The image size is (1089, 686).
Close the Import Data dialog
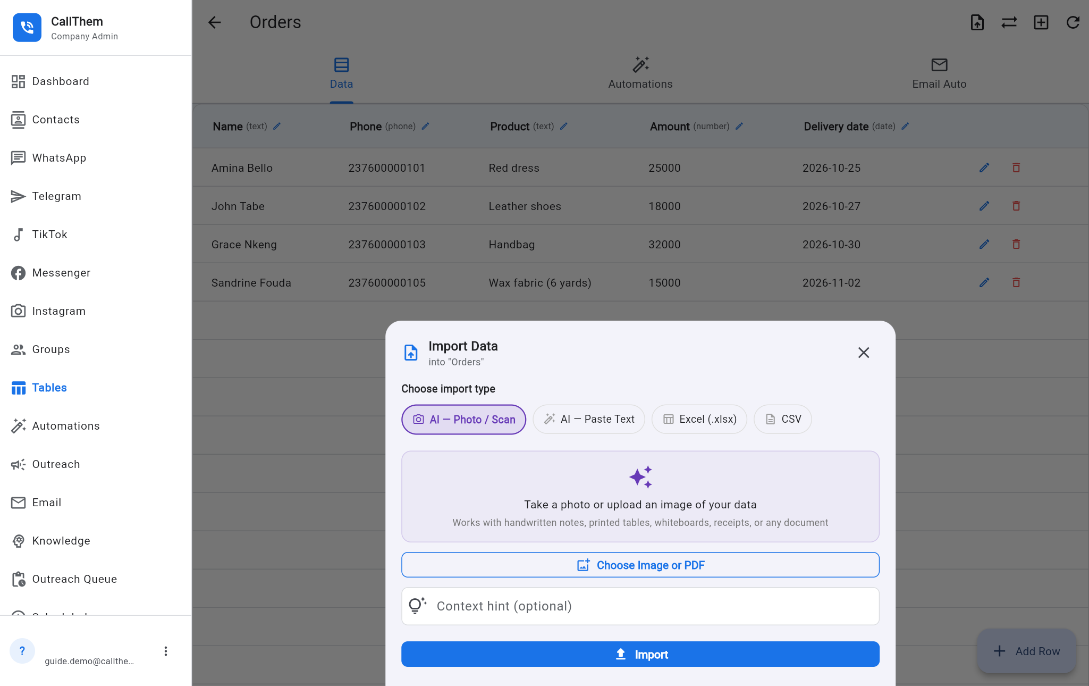(863, 353)
